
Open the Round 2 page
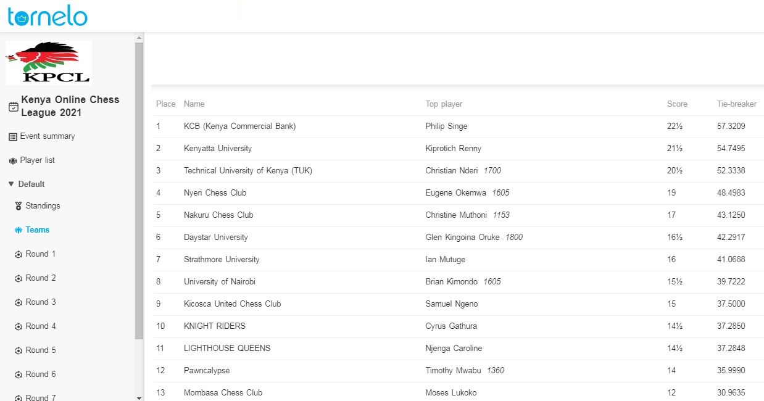pyautogui.click(x=41, y=278)
